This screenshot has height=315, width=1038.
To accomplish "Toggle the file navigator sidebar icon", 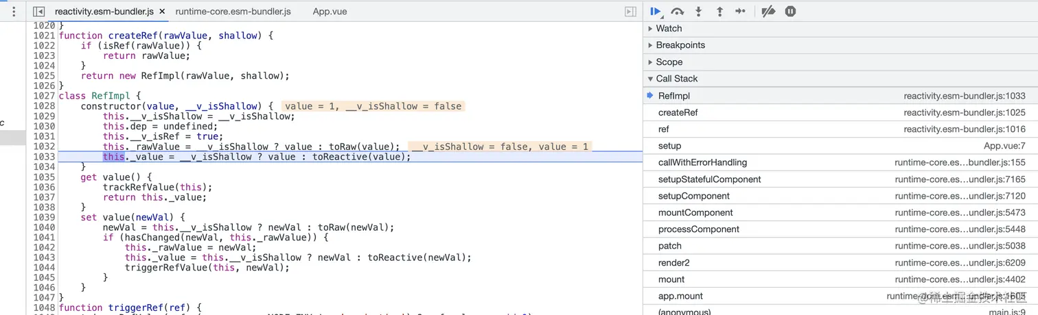I will coord(39,12).
